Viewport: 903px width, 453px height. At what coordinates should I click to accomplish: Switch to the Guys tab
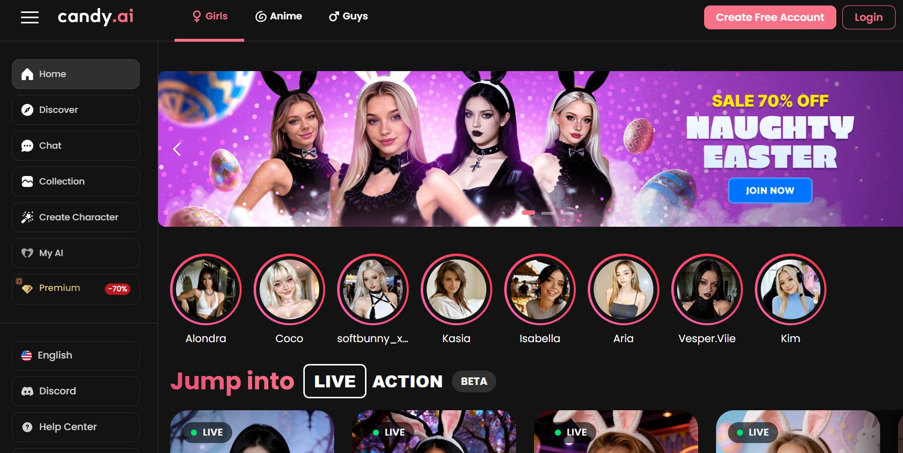tap(349, 16)
